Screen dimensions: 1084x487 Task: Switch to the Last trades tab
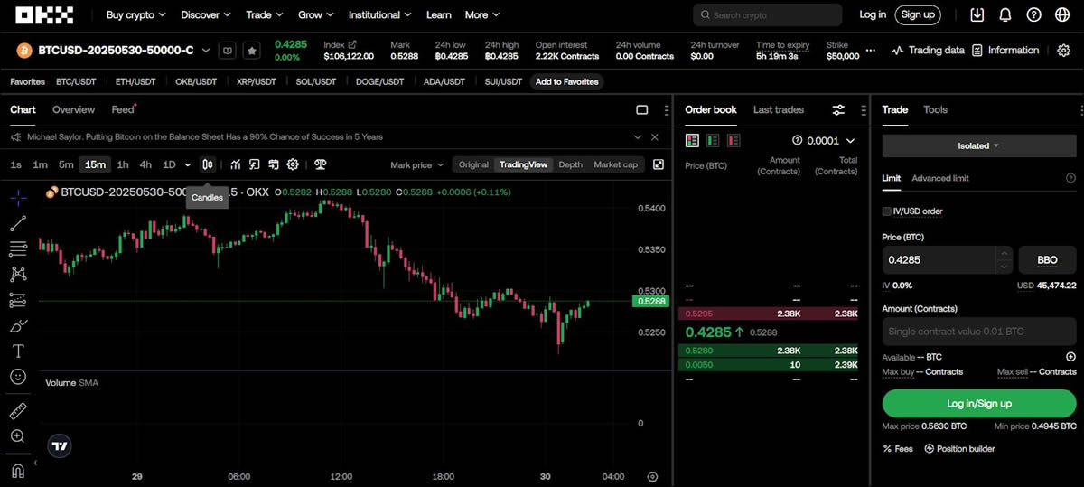tap(778, 109)
